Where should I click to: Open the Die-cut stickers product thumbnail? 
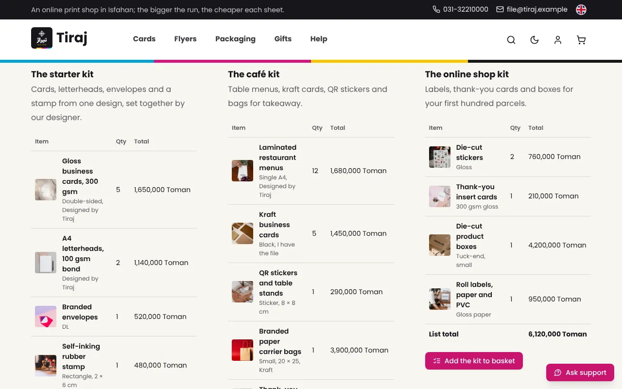click(x=440, y=157)
